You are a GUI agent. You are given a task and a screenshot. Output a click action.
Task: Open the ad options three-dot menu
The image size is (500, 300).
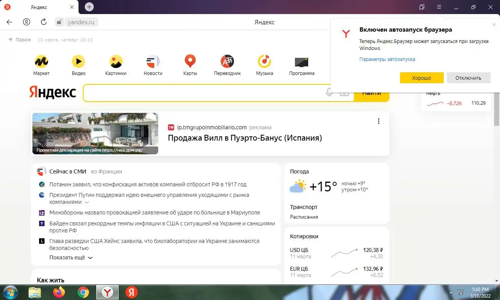[x=379, y=121]
